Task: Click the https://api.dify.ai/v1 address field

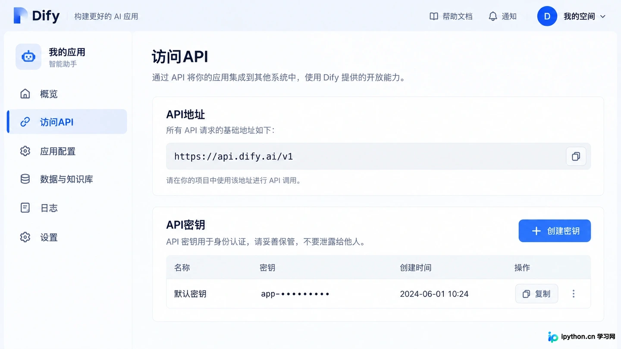Action: pyautogui.click(x=378, y=156)
